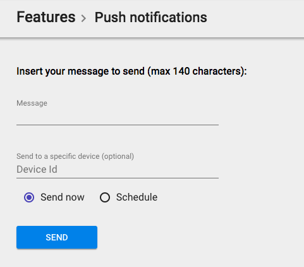Image resolution: width=304 pixels, height=267 pixels.
Task: Click the small Message field label
Action: tap(32, 103)
